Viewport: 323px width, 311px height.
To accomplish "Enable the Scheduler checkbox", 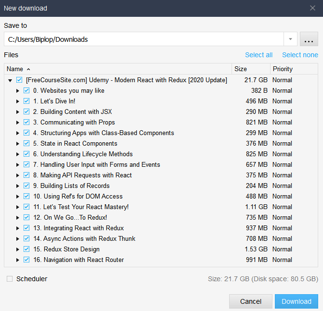I will (x=10, y=279).
